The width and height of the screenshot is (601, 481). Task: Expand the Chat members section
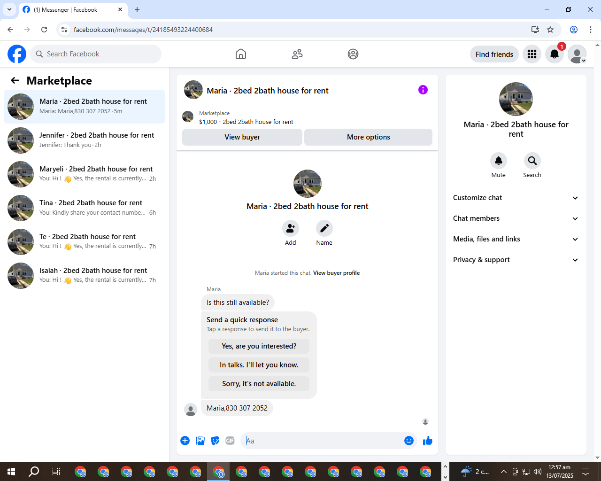click(516, 218)
